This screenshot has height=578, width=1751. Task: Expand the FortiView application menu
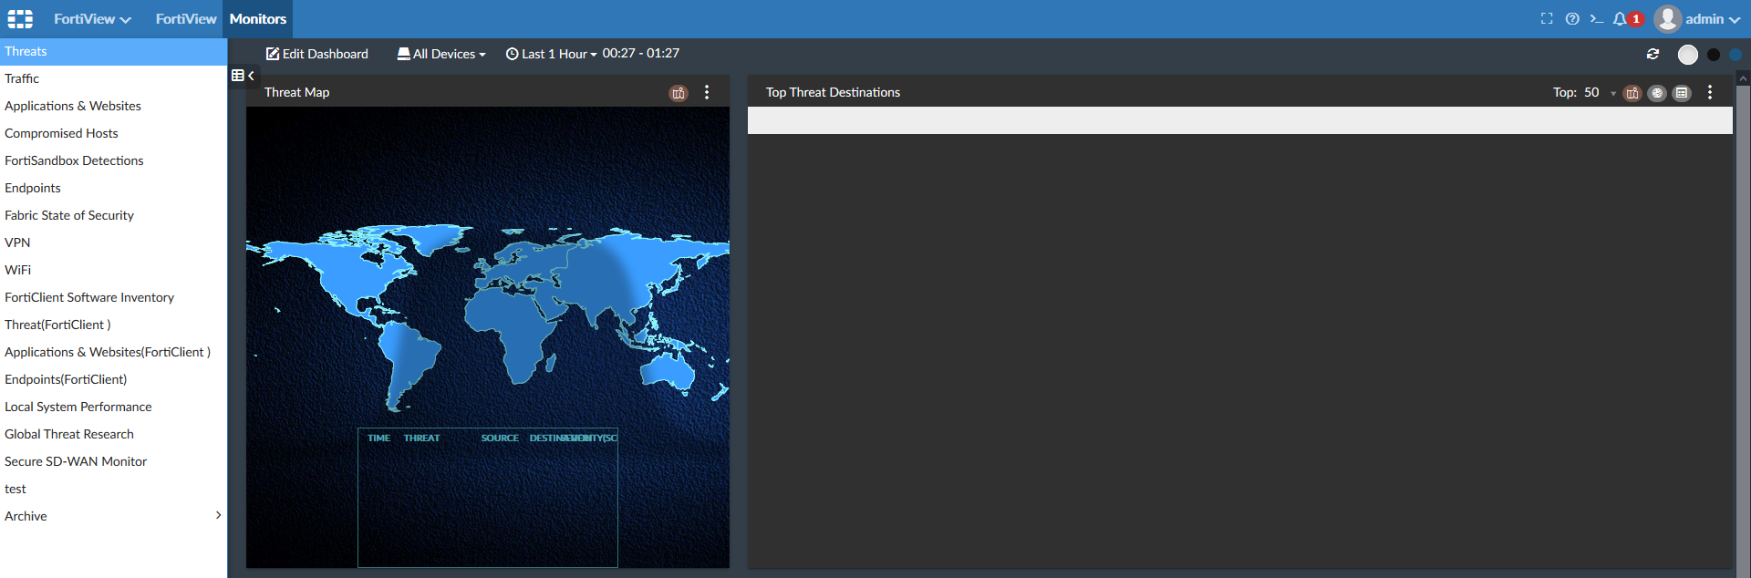[92, 18]
